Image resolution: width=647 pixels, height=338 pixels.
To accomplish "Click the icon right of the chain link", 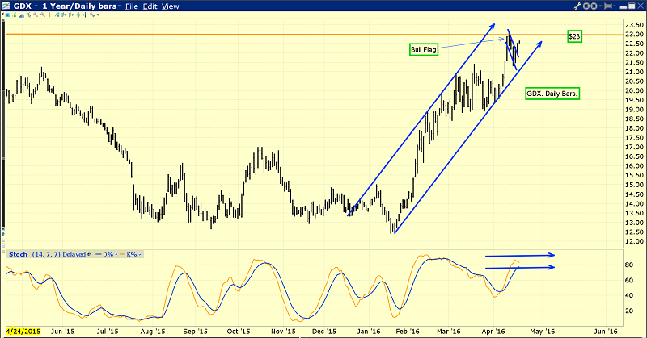I will [x=608, y=6].
